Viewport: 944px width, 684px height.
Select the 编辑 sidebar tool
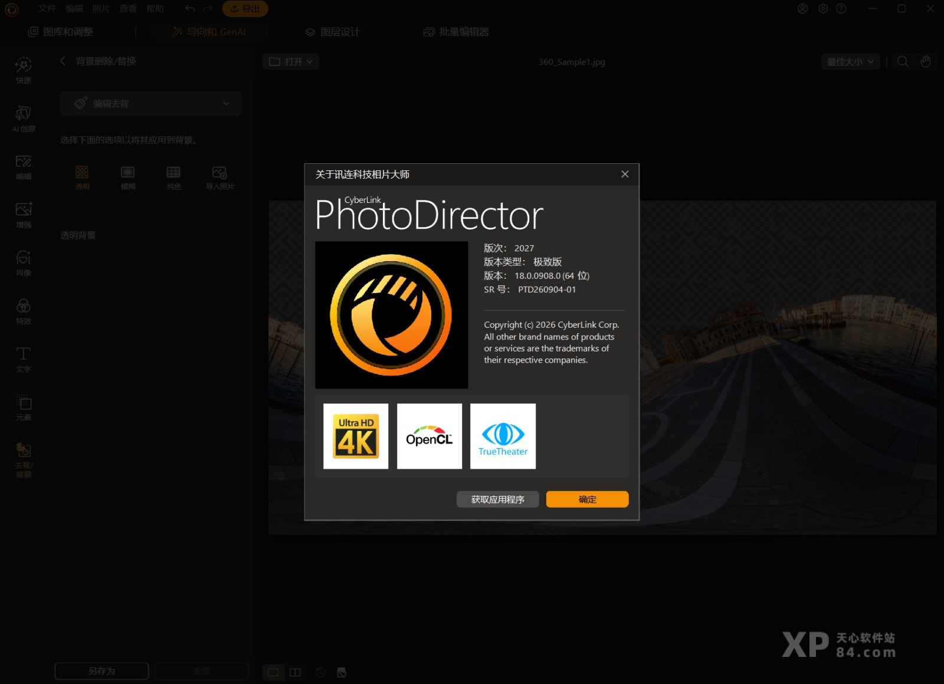pyautogui.click(x=24, y=167)
